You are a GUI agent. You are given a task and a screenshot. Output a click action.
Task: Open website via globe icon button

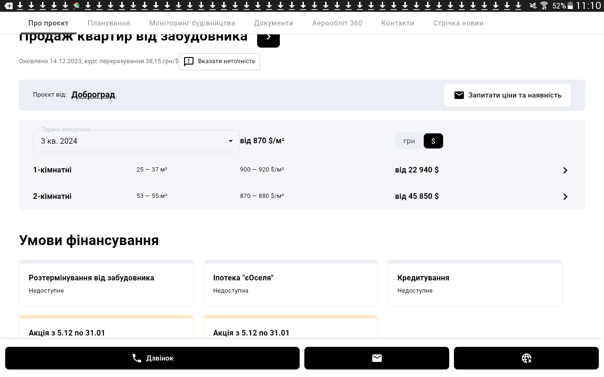(526, 358)
